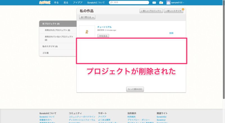Open the チュートリアル project thumbnail
The width and height of the screenshot is (225, 123).
point(87,31)
